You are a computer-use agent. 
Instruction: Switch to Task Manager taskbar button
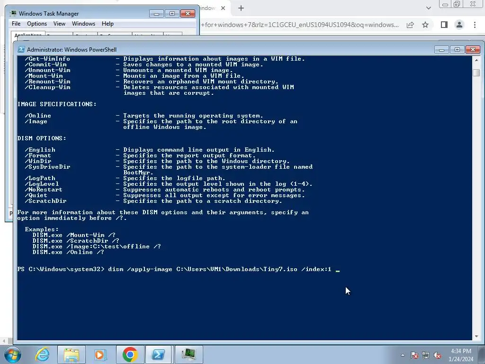[189, 355]
